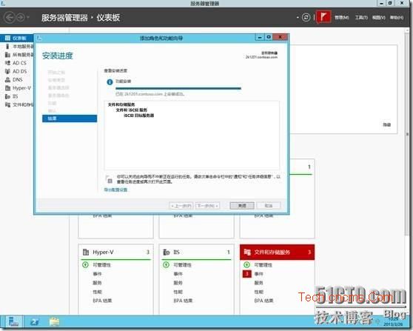This screenshot has height=331, width=413.
Task: Go back with the Server Manager back arrow
Action: [x=10, y=18]
